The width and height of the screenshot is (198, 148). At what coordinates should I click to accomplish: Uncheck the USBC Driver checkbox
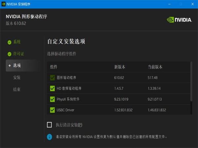(52, 110)
